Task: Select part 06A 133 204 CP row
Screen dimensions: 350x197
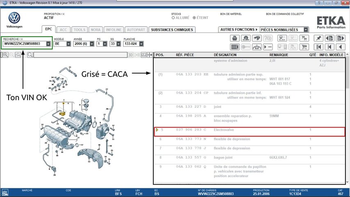Action: click(250, 97)
